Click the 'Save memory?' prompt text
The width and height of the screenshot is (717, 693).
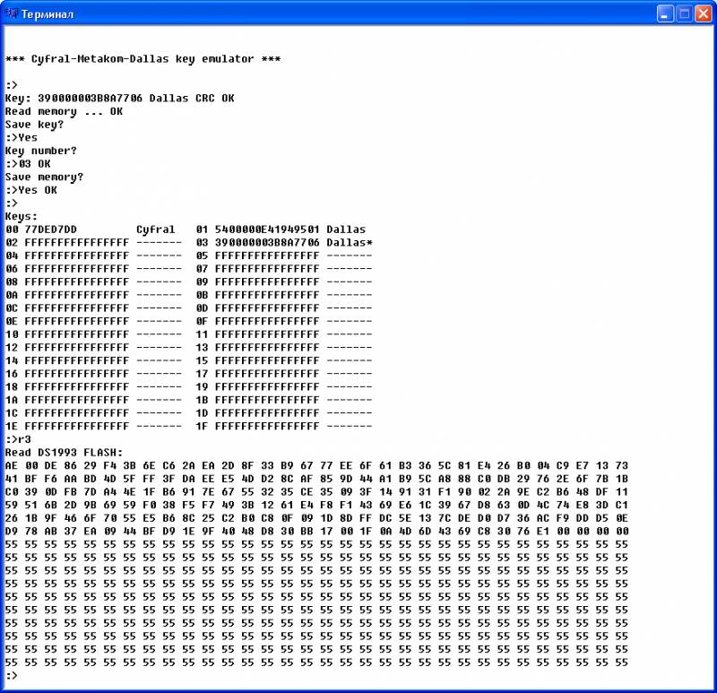click(44, 177)
